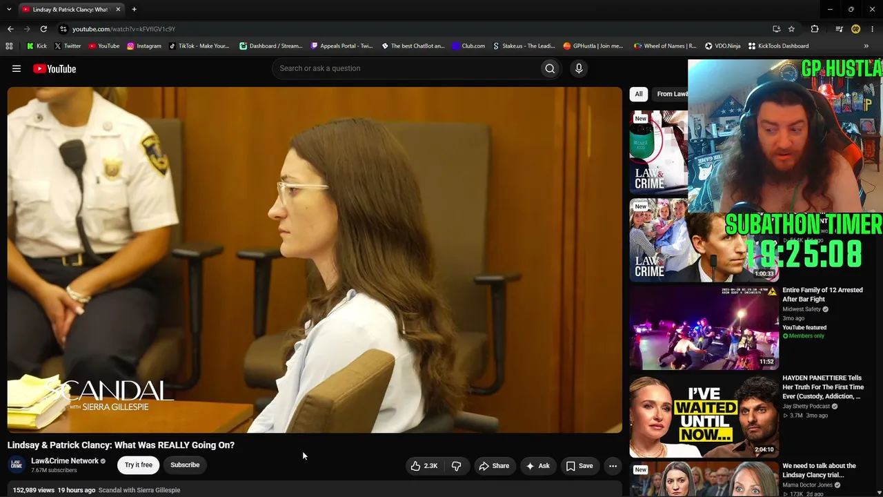The height and width of the screenshot is (497, 883).
Task: Open the Kick bookmark
Action: coord(37,46)
